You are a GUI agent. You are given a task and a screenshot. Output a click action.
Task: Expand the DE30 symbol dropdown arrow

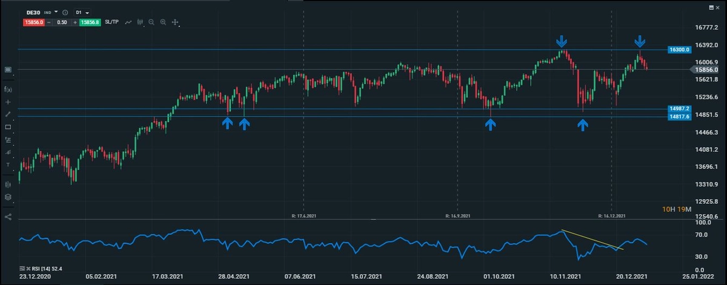pos(56,12)
